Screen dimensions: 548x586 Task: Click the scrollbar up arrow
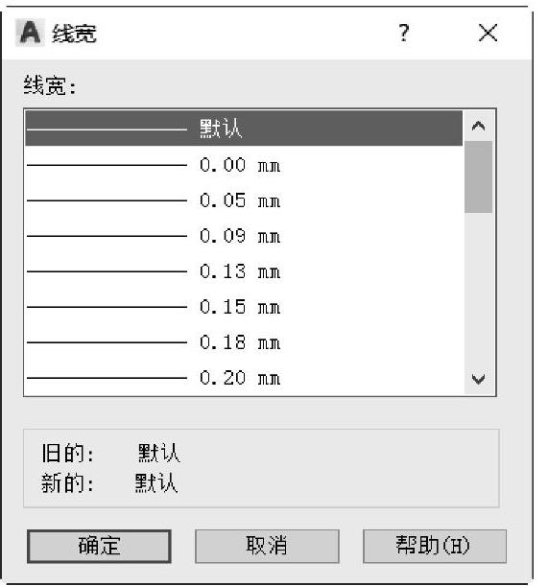(x=479, y=126)
